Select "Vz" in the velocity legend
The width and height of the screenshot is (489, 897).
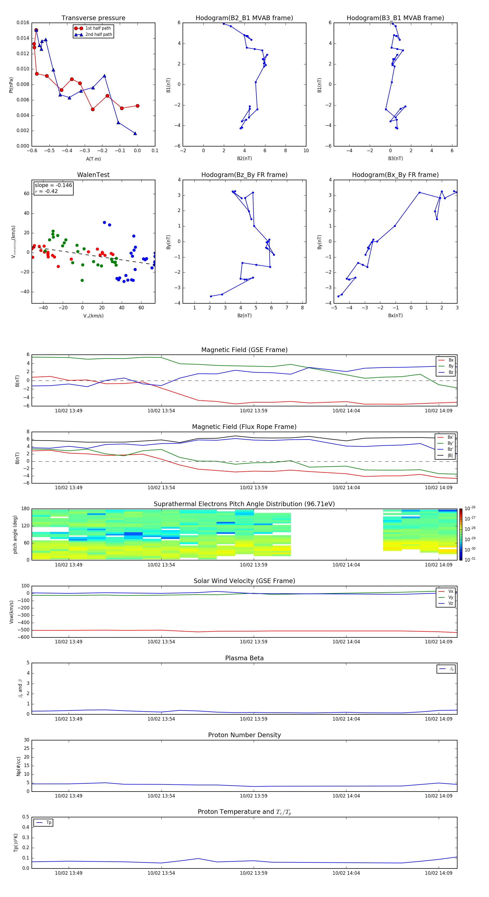[x=446, y=603]
